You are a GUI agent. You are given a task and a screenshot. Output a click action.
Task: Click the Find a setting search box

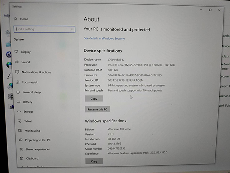point(44,29)
